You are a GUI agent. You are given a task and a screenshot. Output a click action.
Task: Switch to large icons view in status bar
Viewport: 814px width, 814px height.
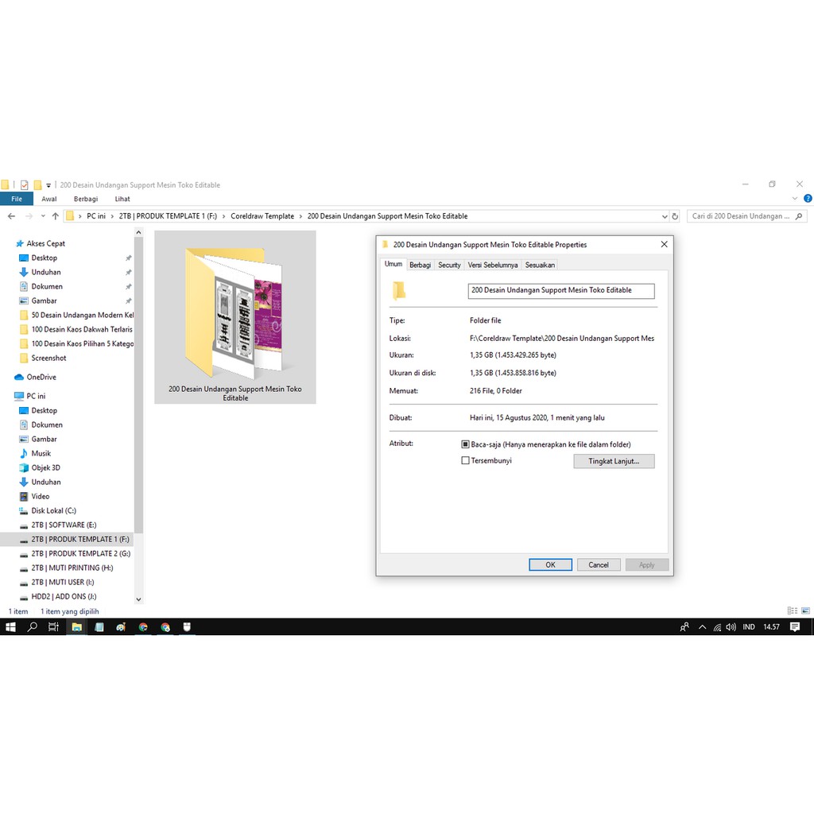[x=805, y=611]
